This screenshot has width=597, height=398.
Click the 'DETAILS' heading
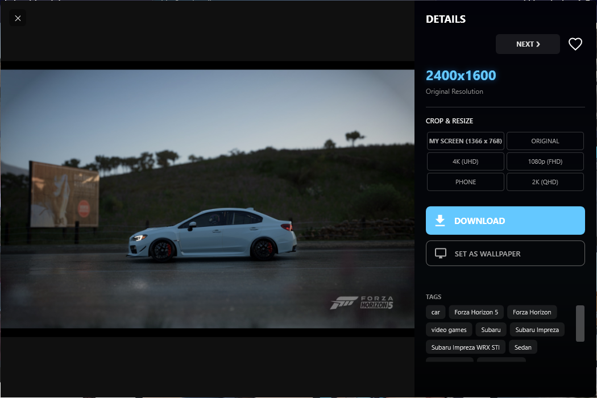(445, 19)
